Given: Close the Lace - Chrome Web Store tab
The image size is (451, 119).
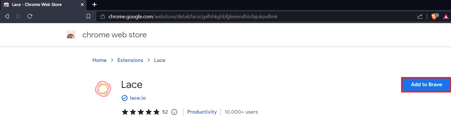Looking at the screenshot, I should pyautogui.click(x=82, y=5).
